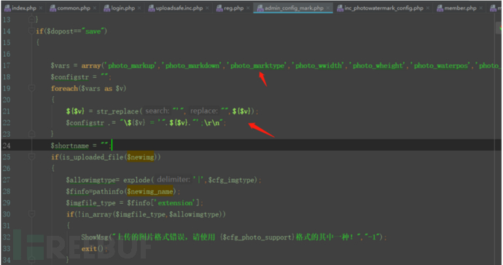503x265 pixels.
Task: Click line number 32 in the gutter
Action: click(7, 237)
